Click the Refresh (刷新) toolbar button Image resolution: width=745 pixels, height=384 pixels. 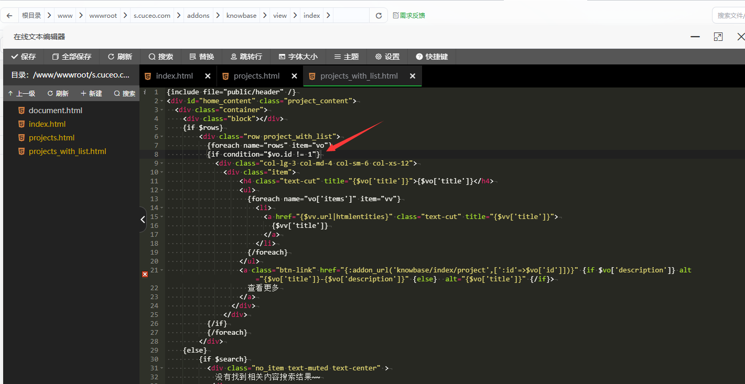[x=120, y=57]
